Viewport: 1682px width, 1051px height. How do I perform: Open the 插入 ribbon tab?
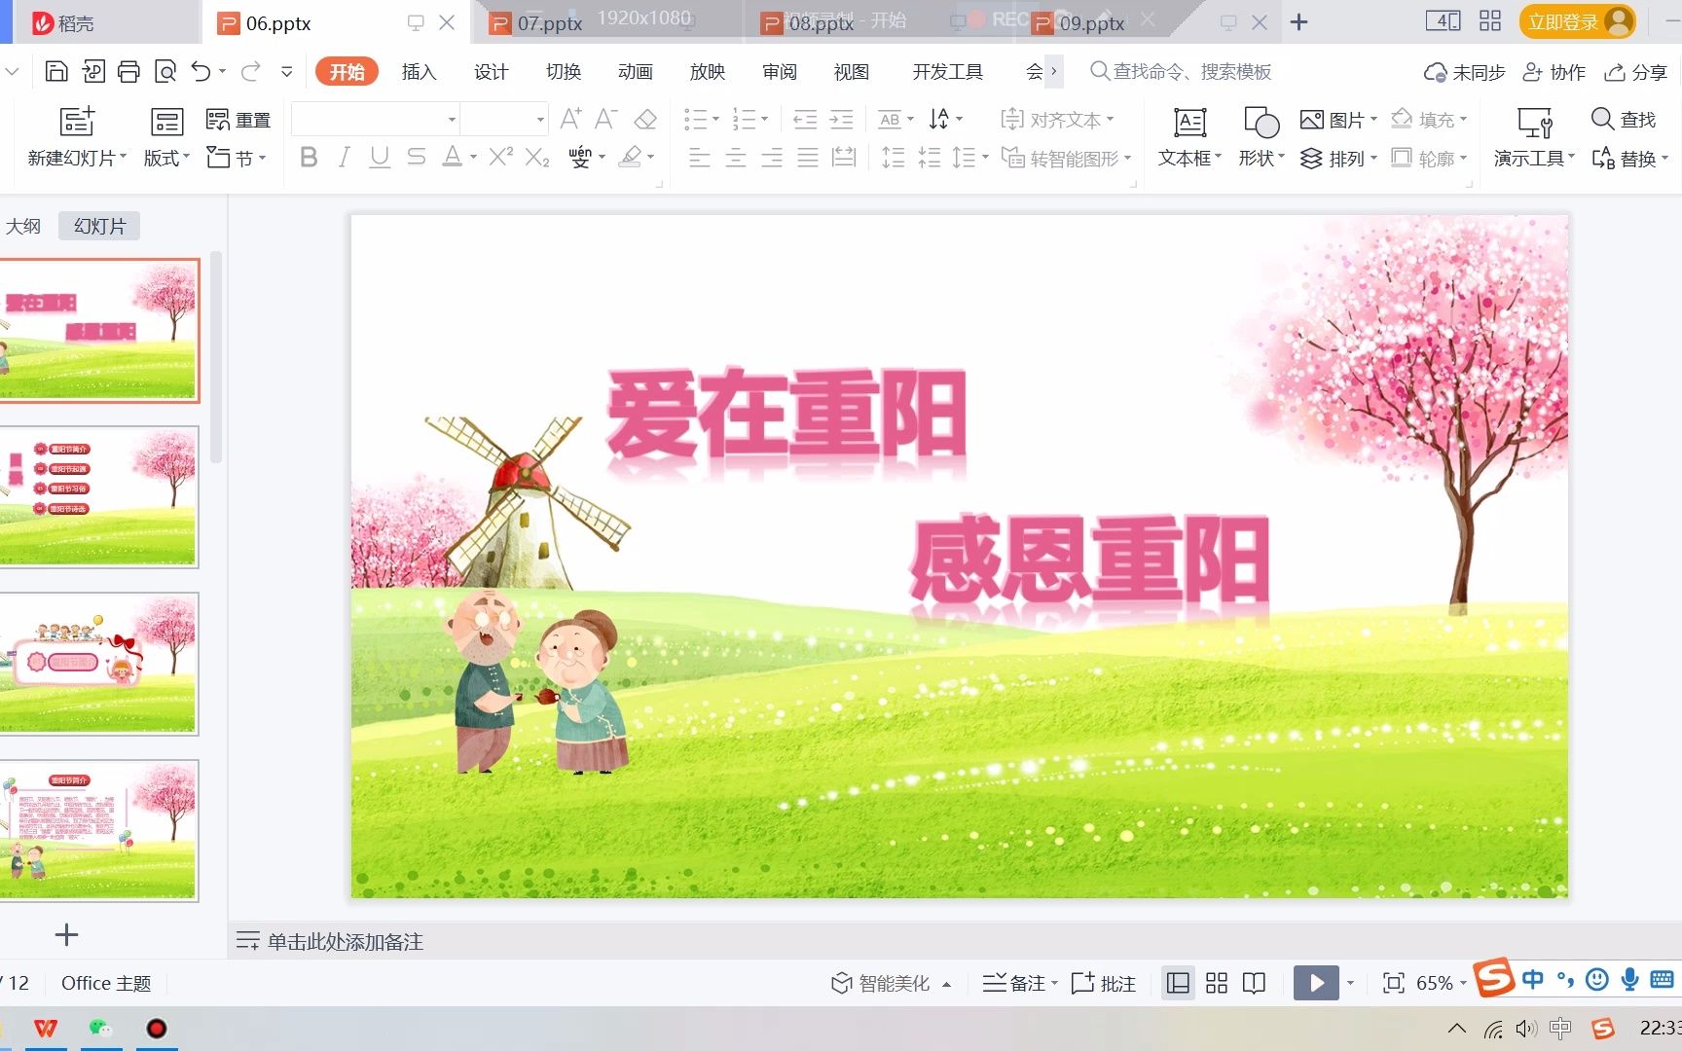click(419, 71)
